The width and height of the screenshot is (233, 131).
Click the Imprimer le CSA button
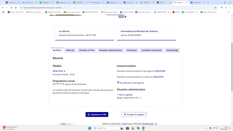(97, 114)
